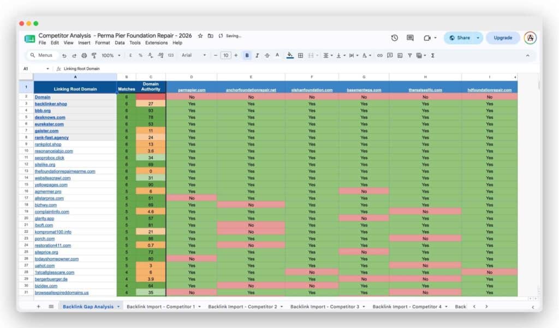Format as currency pound icon
This screenshot has width=559, height=328.
pyautogui.click(x=130, y=56)
